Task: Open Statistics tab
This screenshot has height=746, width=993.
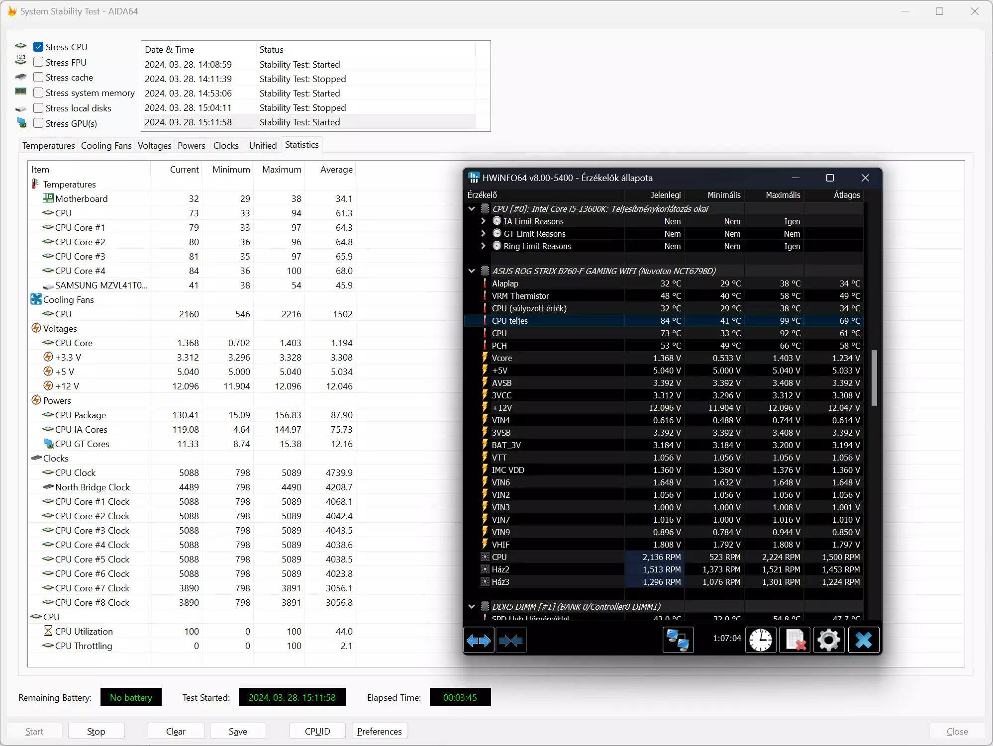Action: pos(301,145)
